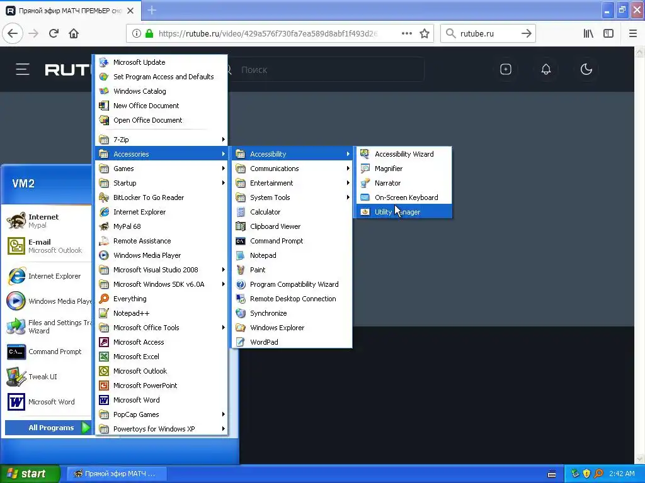This screenshot has width=645, height=483.
Task: Show the browser sidebar
Action: point(608,34)
